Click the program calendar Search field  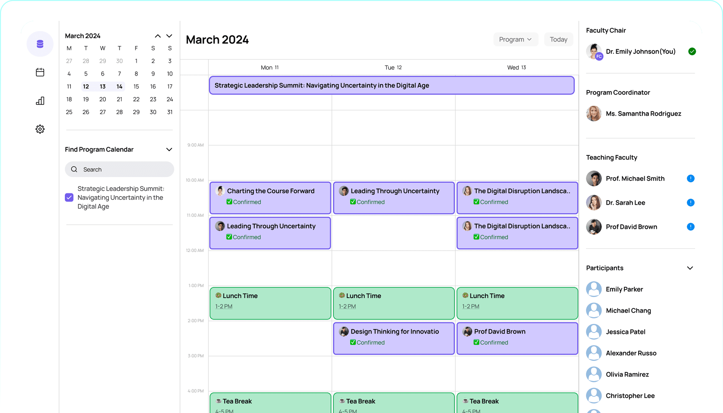pos(119,169)
